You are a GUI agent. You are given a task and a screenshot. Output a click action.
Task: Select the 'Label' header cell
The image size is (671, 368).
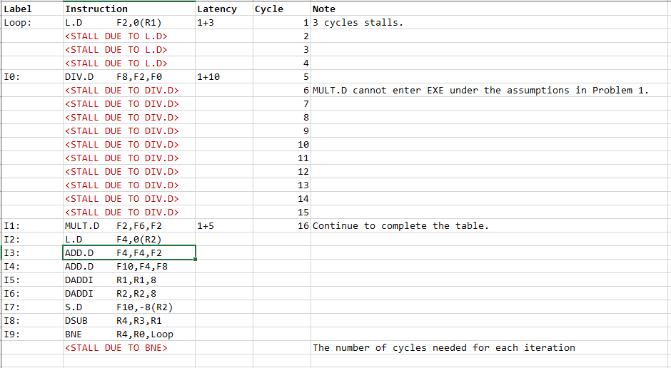click(33, 9)
